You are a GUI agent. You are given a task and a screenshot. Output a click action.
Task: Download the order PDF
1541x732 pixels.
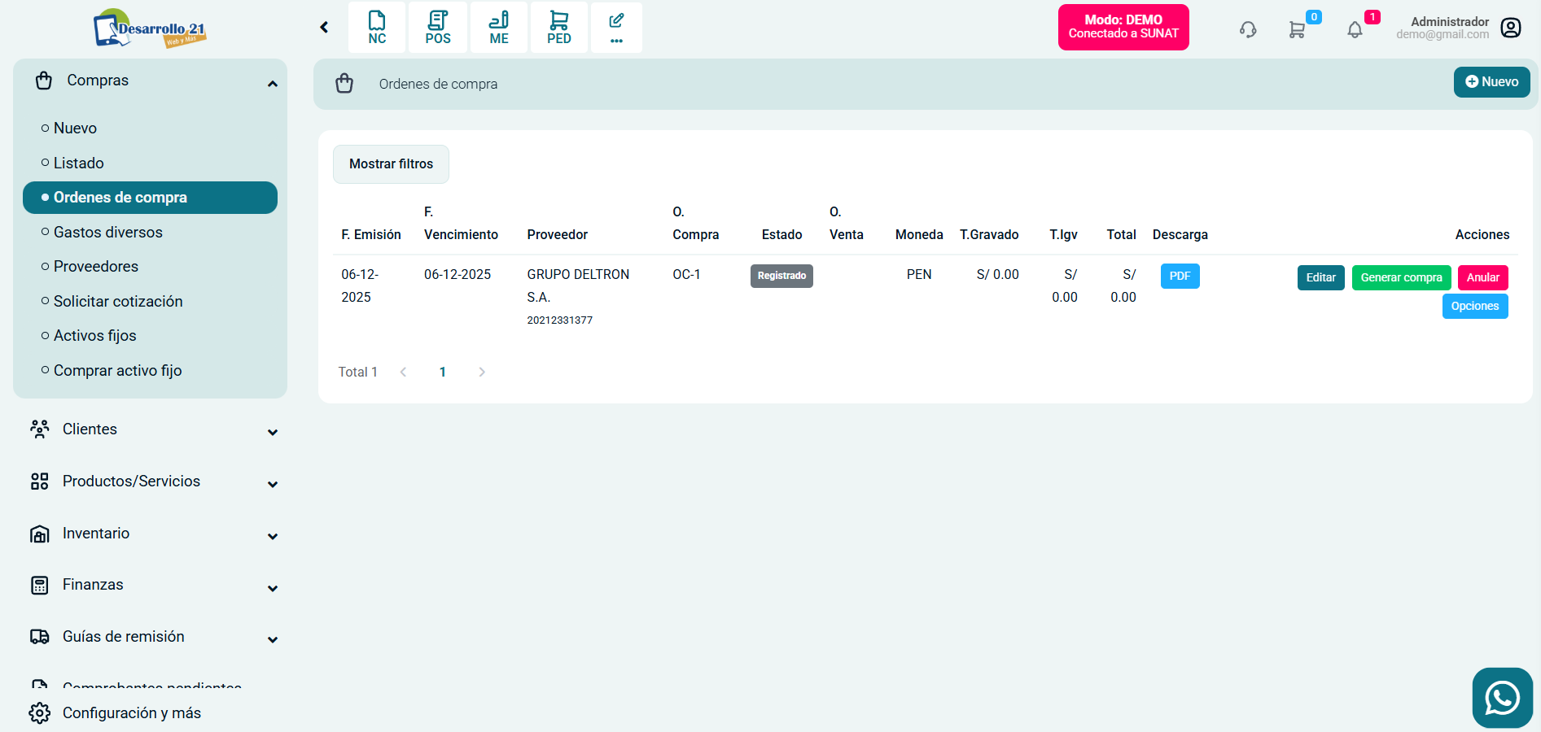[1180, 277]
